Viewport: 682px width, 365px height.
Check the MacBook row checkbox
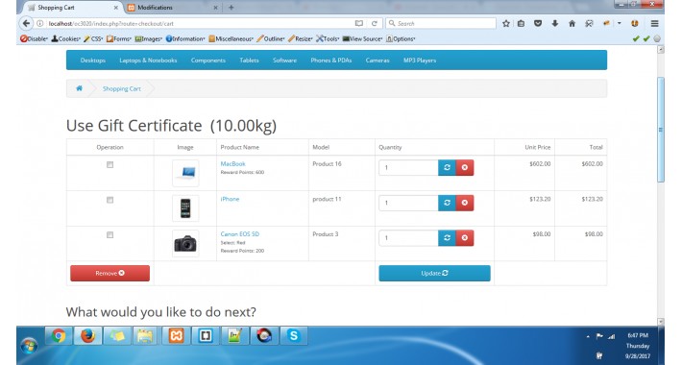(x=110, y=165)
